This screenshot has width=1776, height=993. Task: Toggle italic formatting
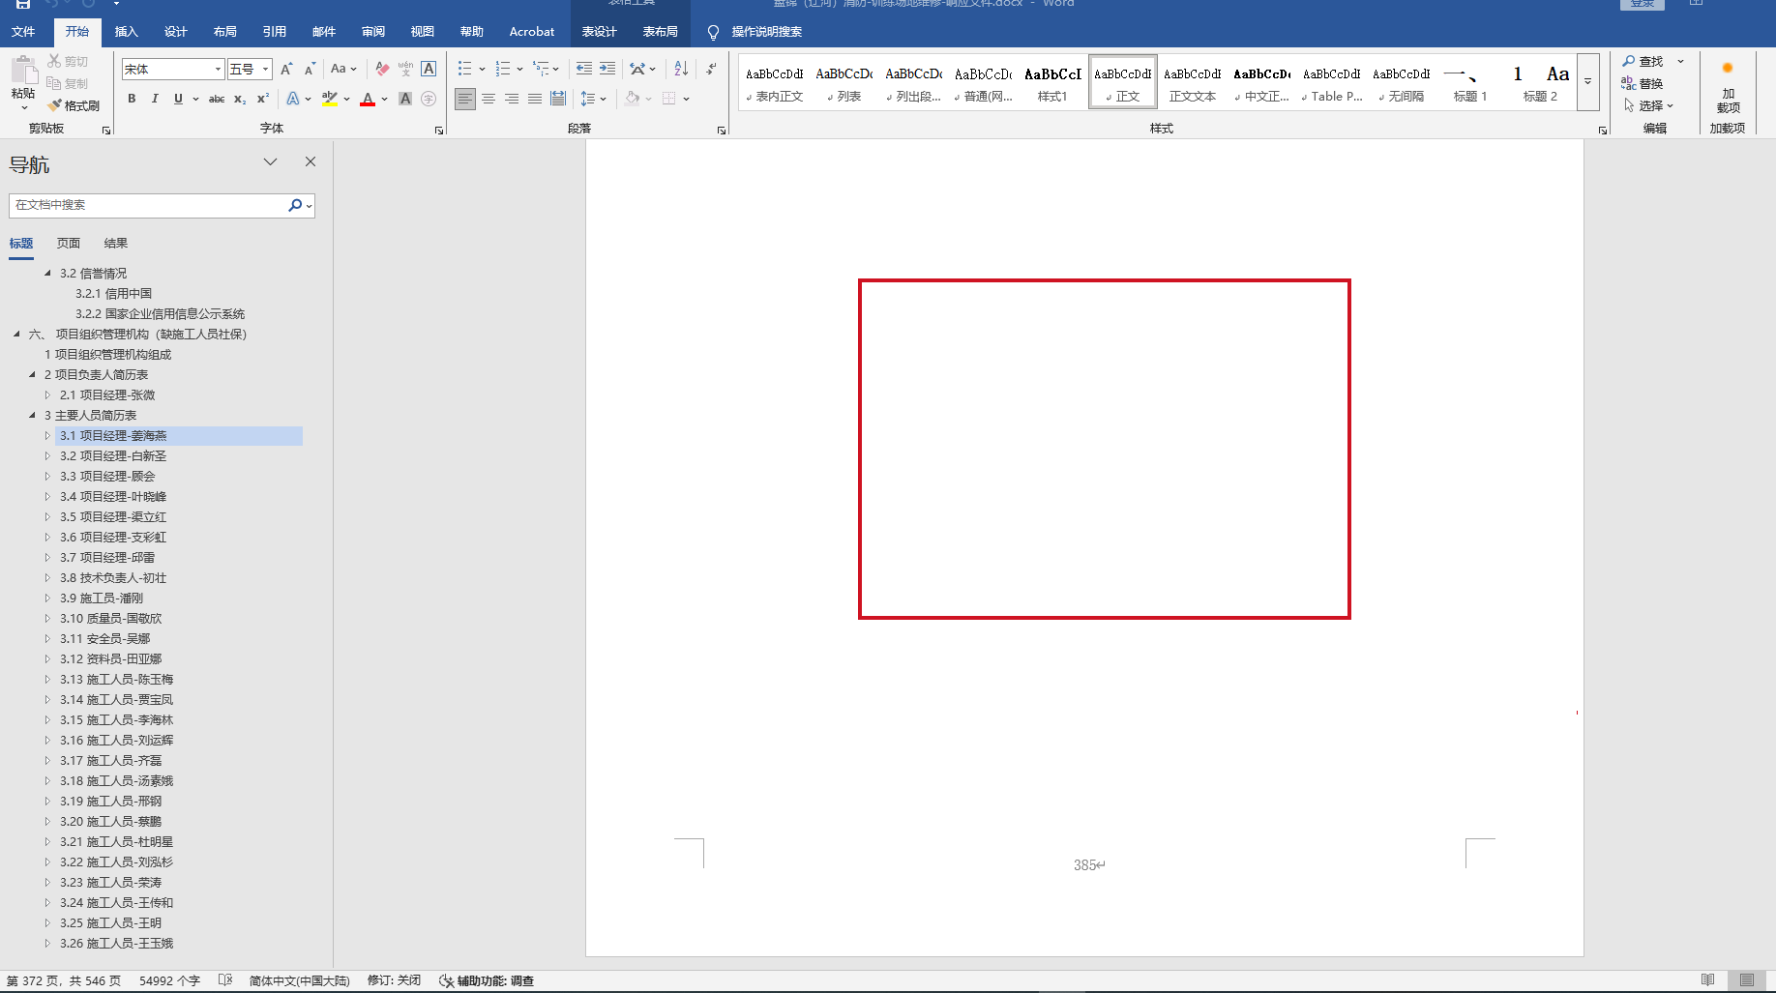(x=155, y=99)
